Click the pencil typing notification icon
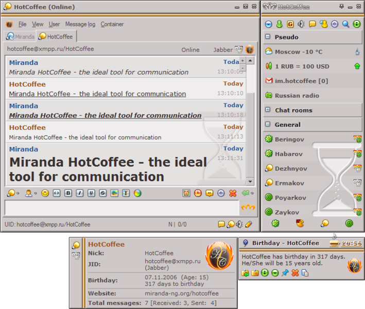This screenshot has width=365, height=309. pos(249,224)
